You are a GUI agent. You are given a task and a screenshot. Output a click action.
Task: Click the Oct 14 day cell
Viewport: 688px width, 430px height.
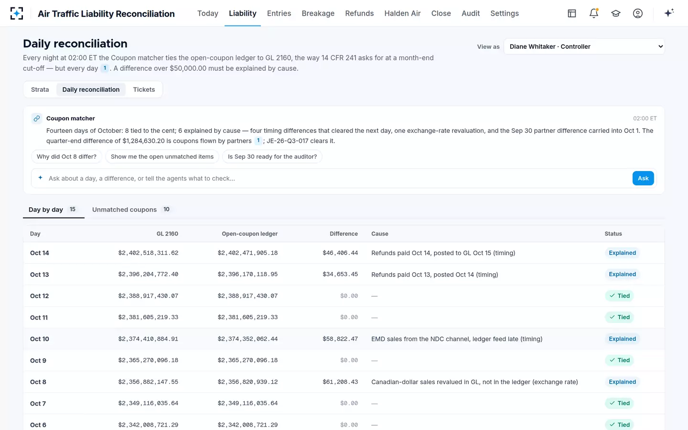pyautogui.click(x=40, y=253)
